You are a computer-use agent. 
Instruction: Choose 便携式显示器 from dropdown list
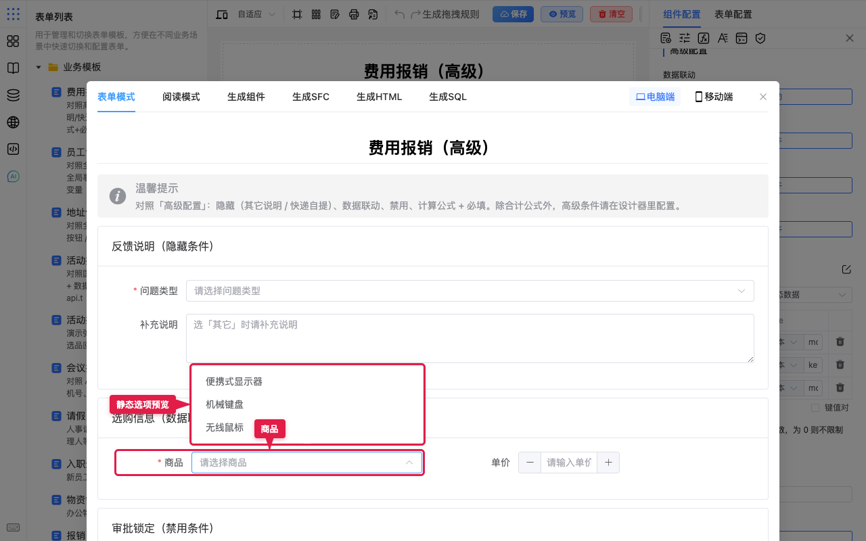tap(308, 381)
